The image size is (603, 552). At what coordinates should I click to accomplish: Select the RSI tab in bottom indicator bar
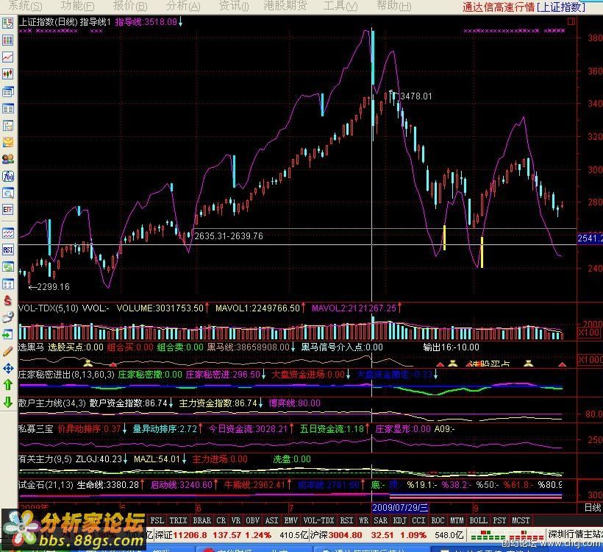pos(346,520)
